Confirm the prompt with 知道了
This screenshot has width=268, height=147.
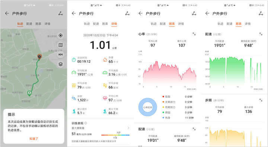pyautogui.click(x=33, y=138)
